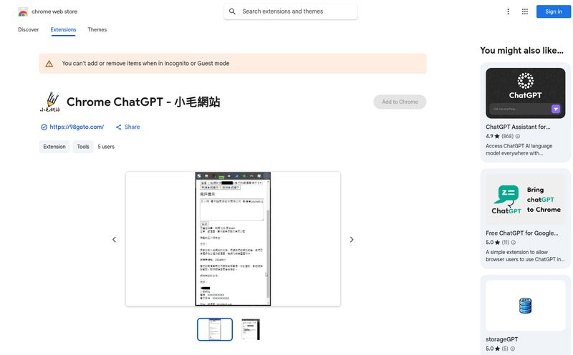573x355 pixels.
Task: Select the first screenshot thumbnail
Action: pyautogui.click(x=215, y=329)
